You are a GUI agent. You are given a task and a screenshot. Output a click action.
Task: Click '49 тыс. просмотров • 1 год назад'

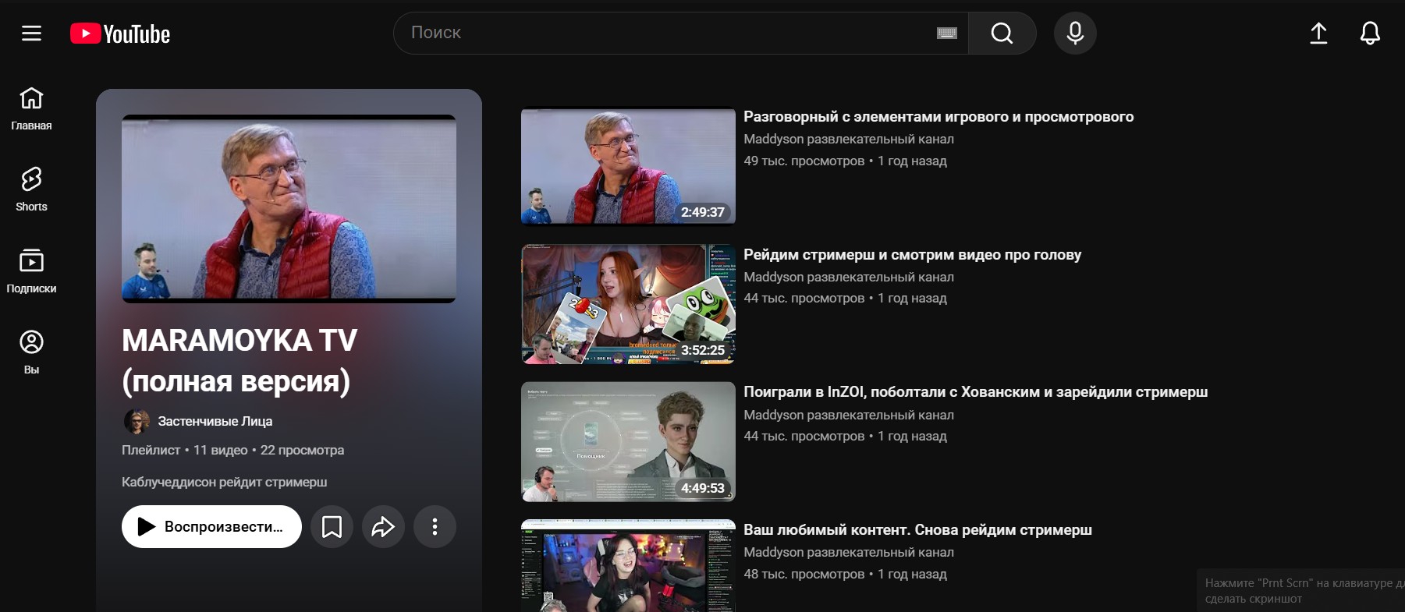[x=845, y=161]
